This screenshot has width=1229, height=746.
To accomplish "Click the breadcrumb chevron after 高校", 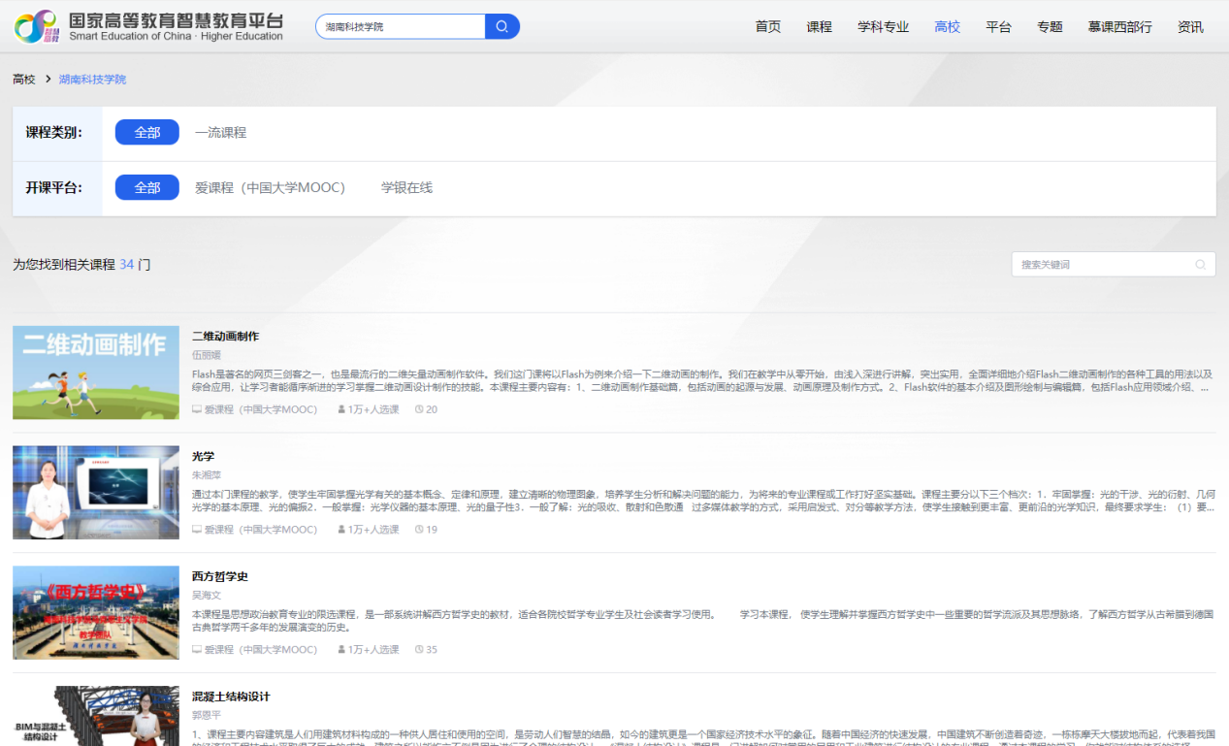I will (x=48, y=80).
